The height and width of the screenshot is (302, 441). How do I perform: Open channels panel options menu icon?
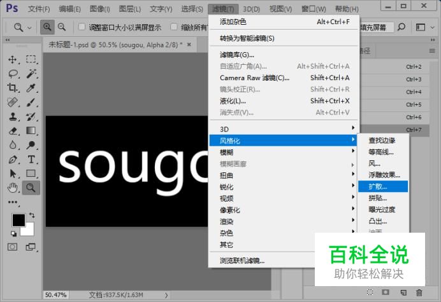coord(432,51)
